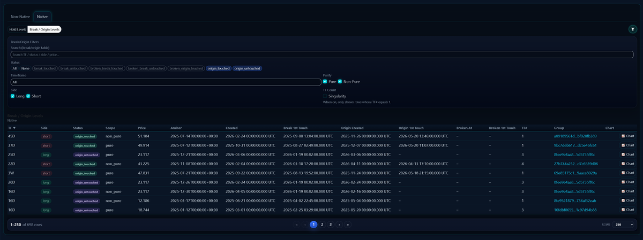Viewport: 643px width, 240px height.
Task: Uncheck the Short side checkbox
Action: click(28, 96)
